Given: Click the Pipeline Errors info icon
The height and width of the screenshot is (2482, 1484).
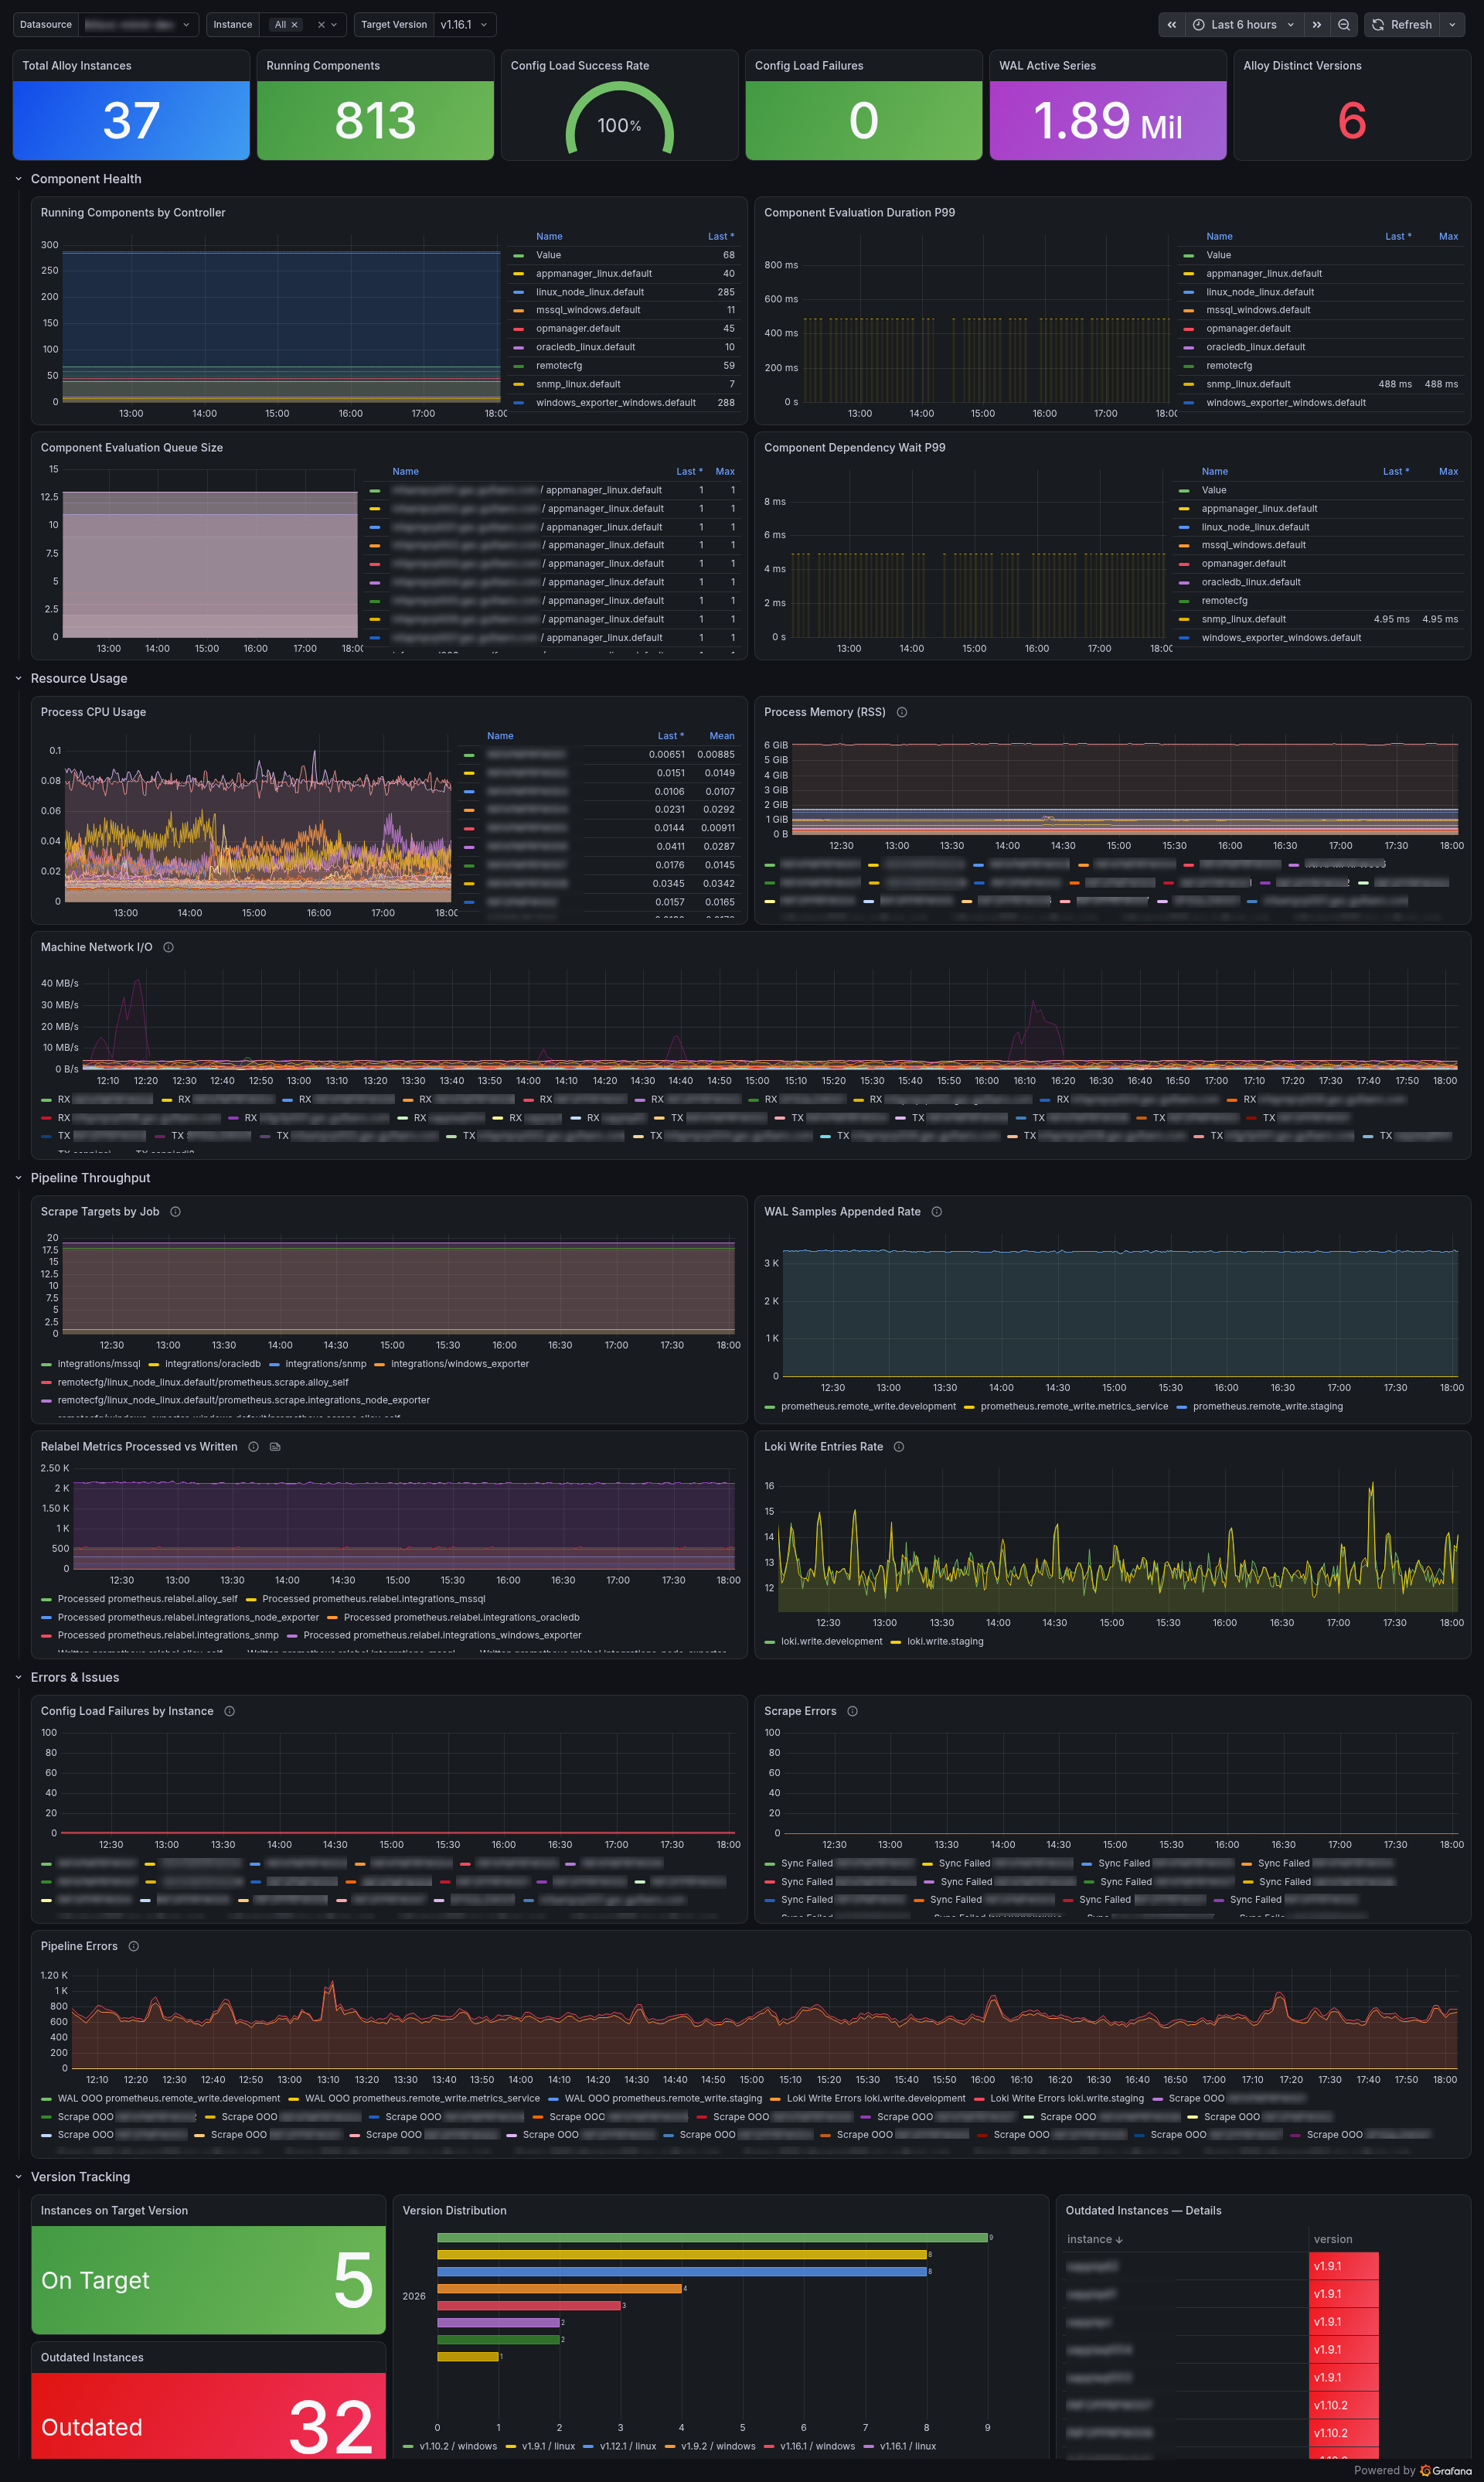Looking at the screenshot, I should pyautogui.click(x=133, y=1946).
